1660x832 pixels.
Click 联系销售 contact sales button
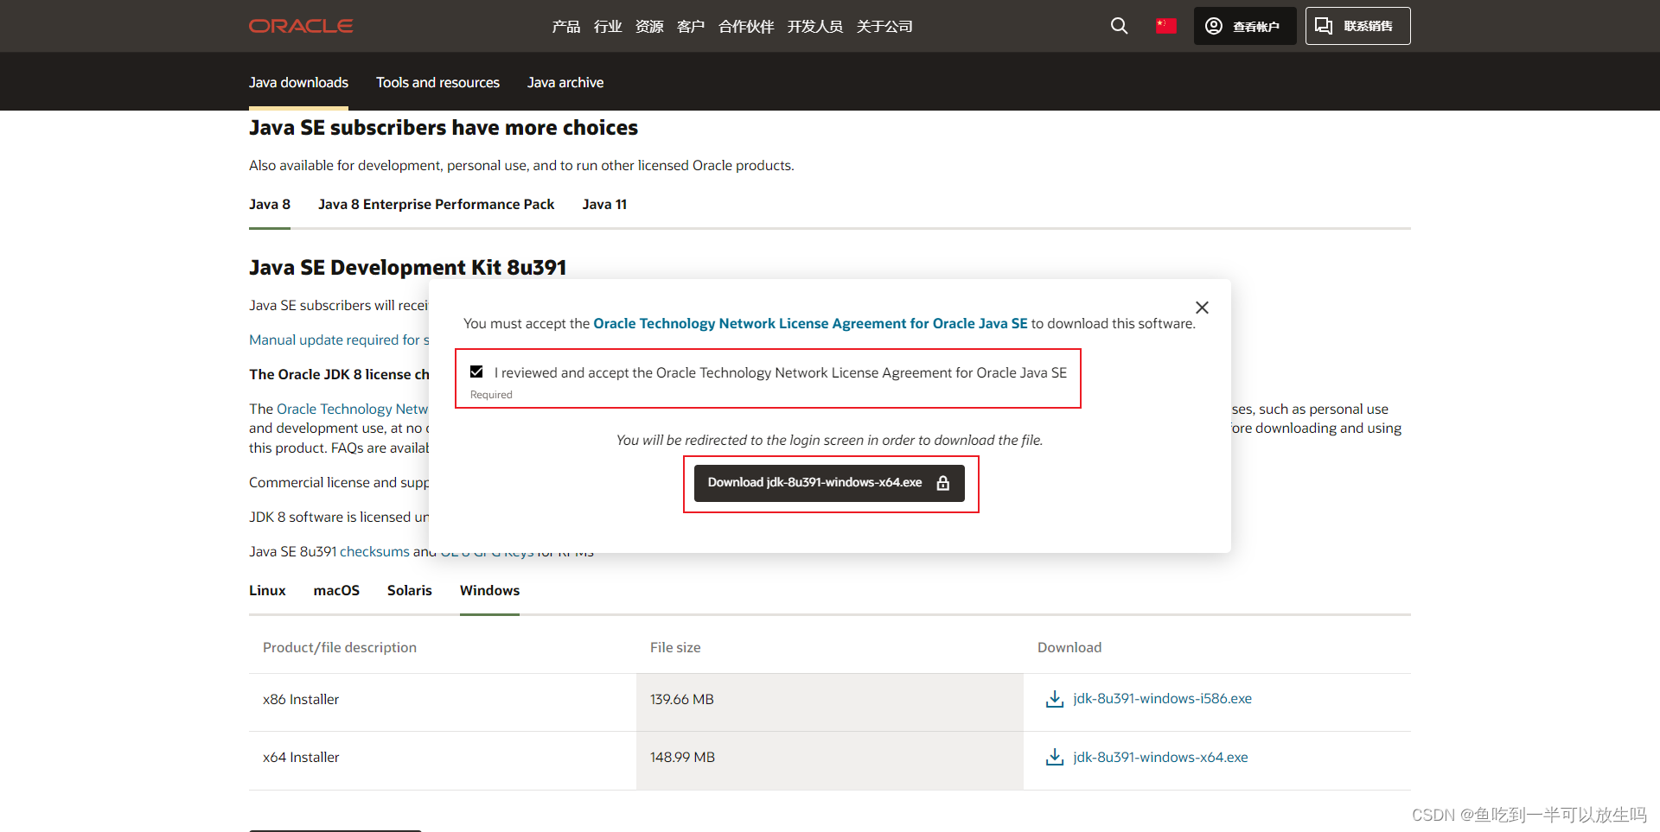coord(1357,26)
